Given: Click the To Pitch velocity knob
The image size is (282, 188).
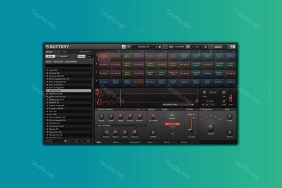Looking at the screenshot, I should [153, 133].
